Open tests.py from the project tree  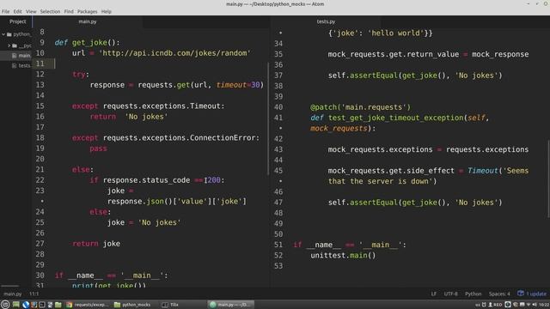coord(24,65)
